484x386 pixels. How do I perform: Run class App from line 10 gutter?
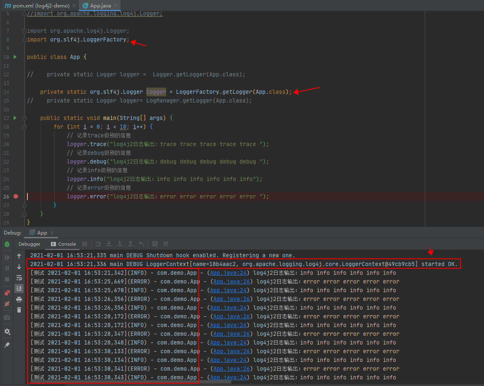[x=15, y=57]
